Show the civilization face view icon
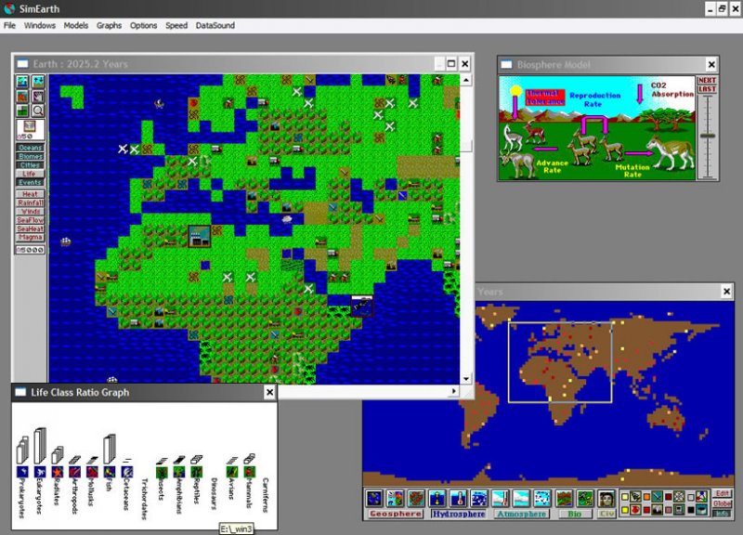 tap(606, 499)
